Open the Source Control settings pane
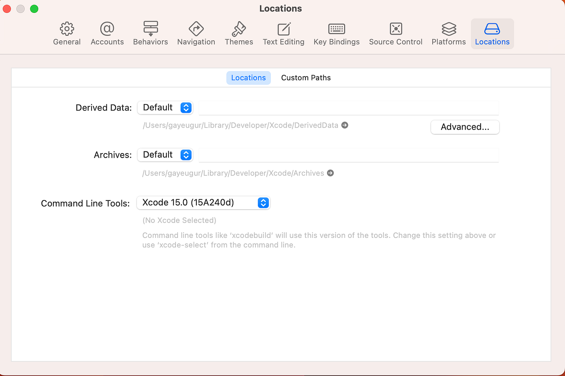 coord(396,34)
